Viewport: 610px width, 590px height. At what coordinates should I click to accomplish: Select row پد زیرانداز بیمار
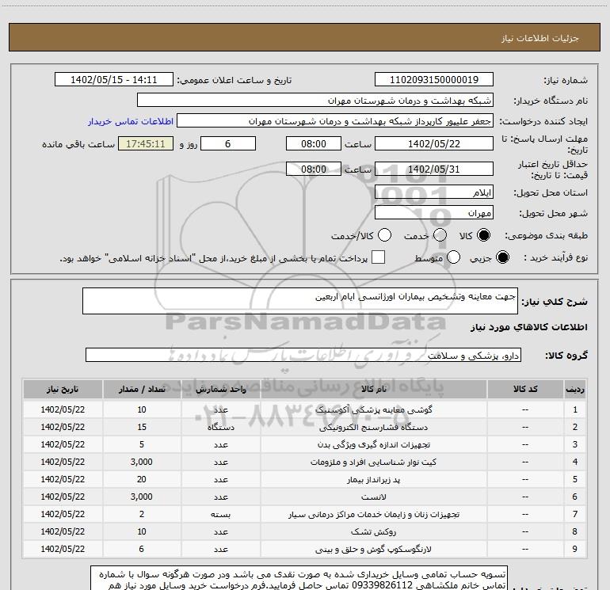tap(305, 480)
